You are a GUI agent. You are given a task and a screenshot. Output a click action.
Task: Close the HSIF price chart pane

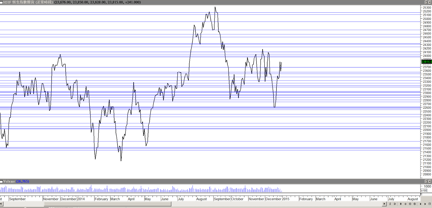[x=430, y=2]
